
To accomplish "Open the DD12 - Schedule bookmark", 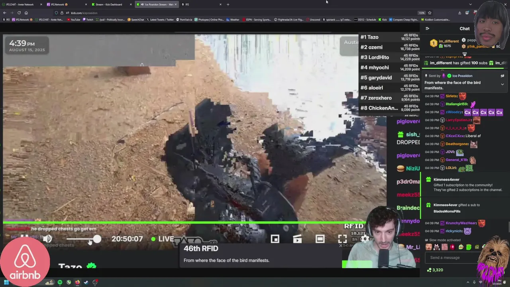I will [365, 20].
